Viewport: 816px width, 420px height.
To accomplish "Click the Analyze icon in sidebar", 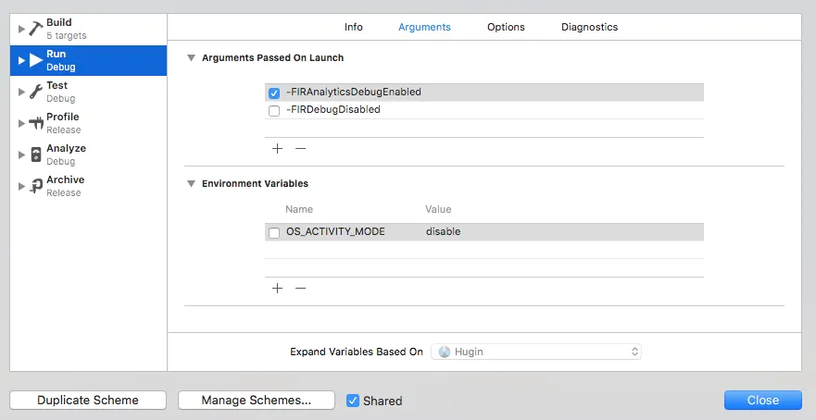I will (x=35, y=154).
